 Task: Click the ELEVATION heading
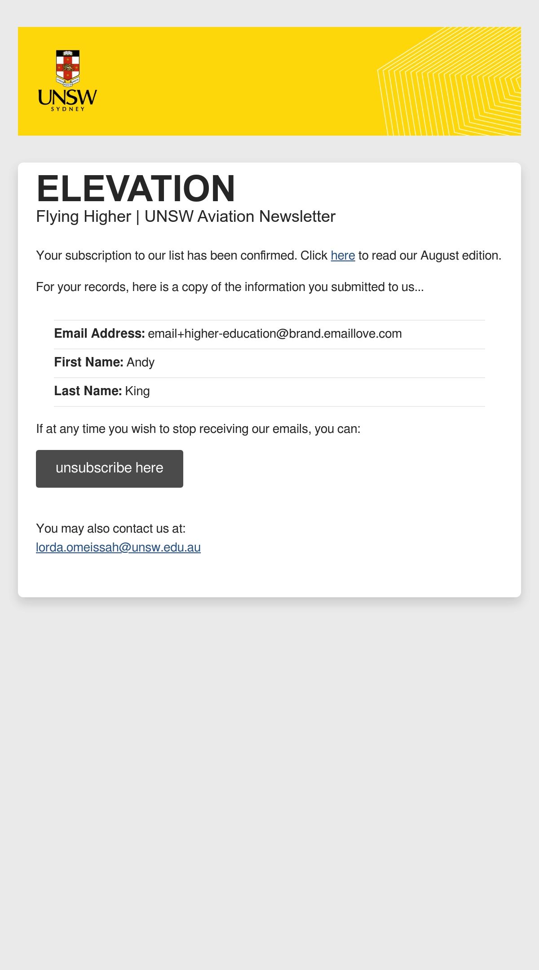coord(136,189)
